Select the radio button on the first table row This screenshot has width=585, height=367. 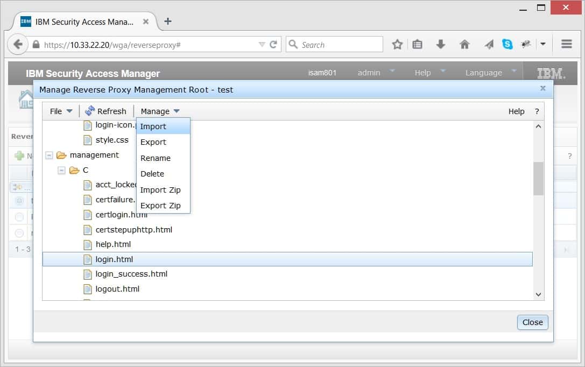pos(20,200)
